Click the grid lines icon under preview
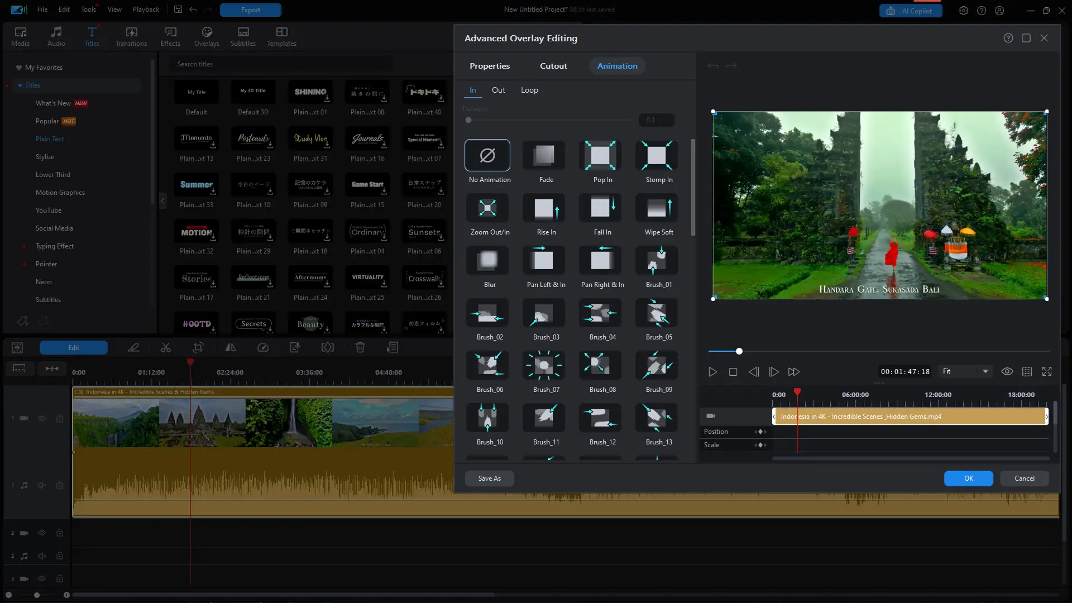The width and height of the screenshot is (1072, 603). [x=1027, y=372]
